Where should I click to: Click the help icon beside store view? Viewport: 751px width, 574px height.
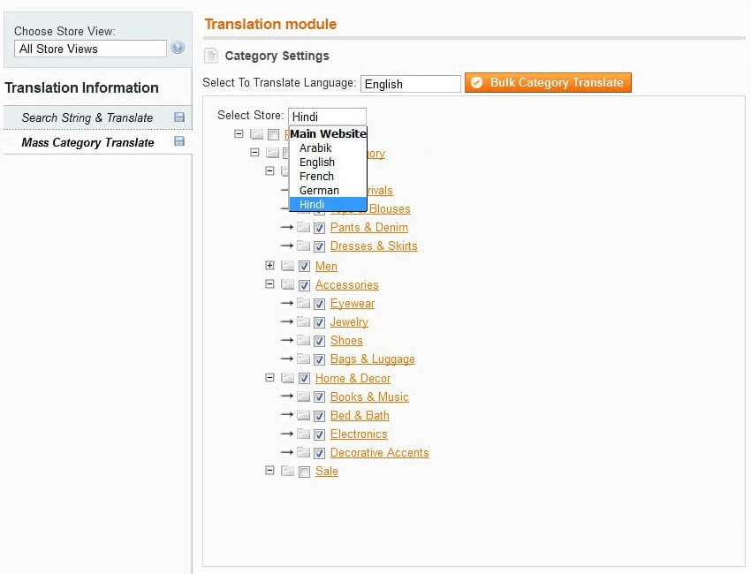coord(178,49)
